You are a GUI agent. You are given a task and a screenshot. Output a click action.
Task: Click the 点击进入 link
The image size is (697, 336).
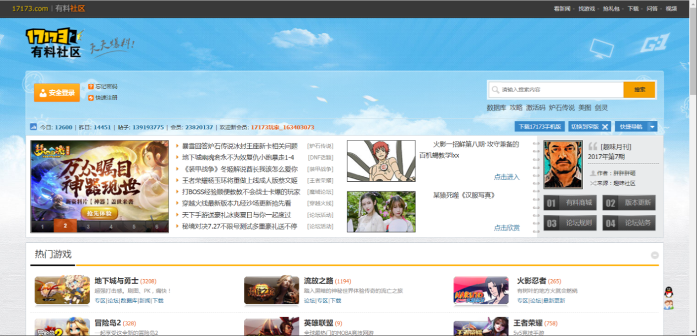pos(507,177)
